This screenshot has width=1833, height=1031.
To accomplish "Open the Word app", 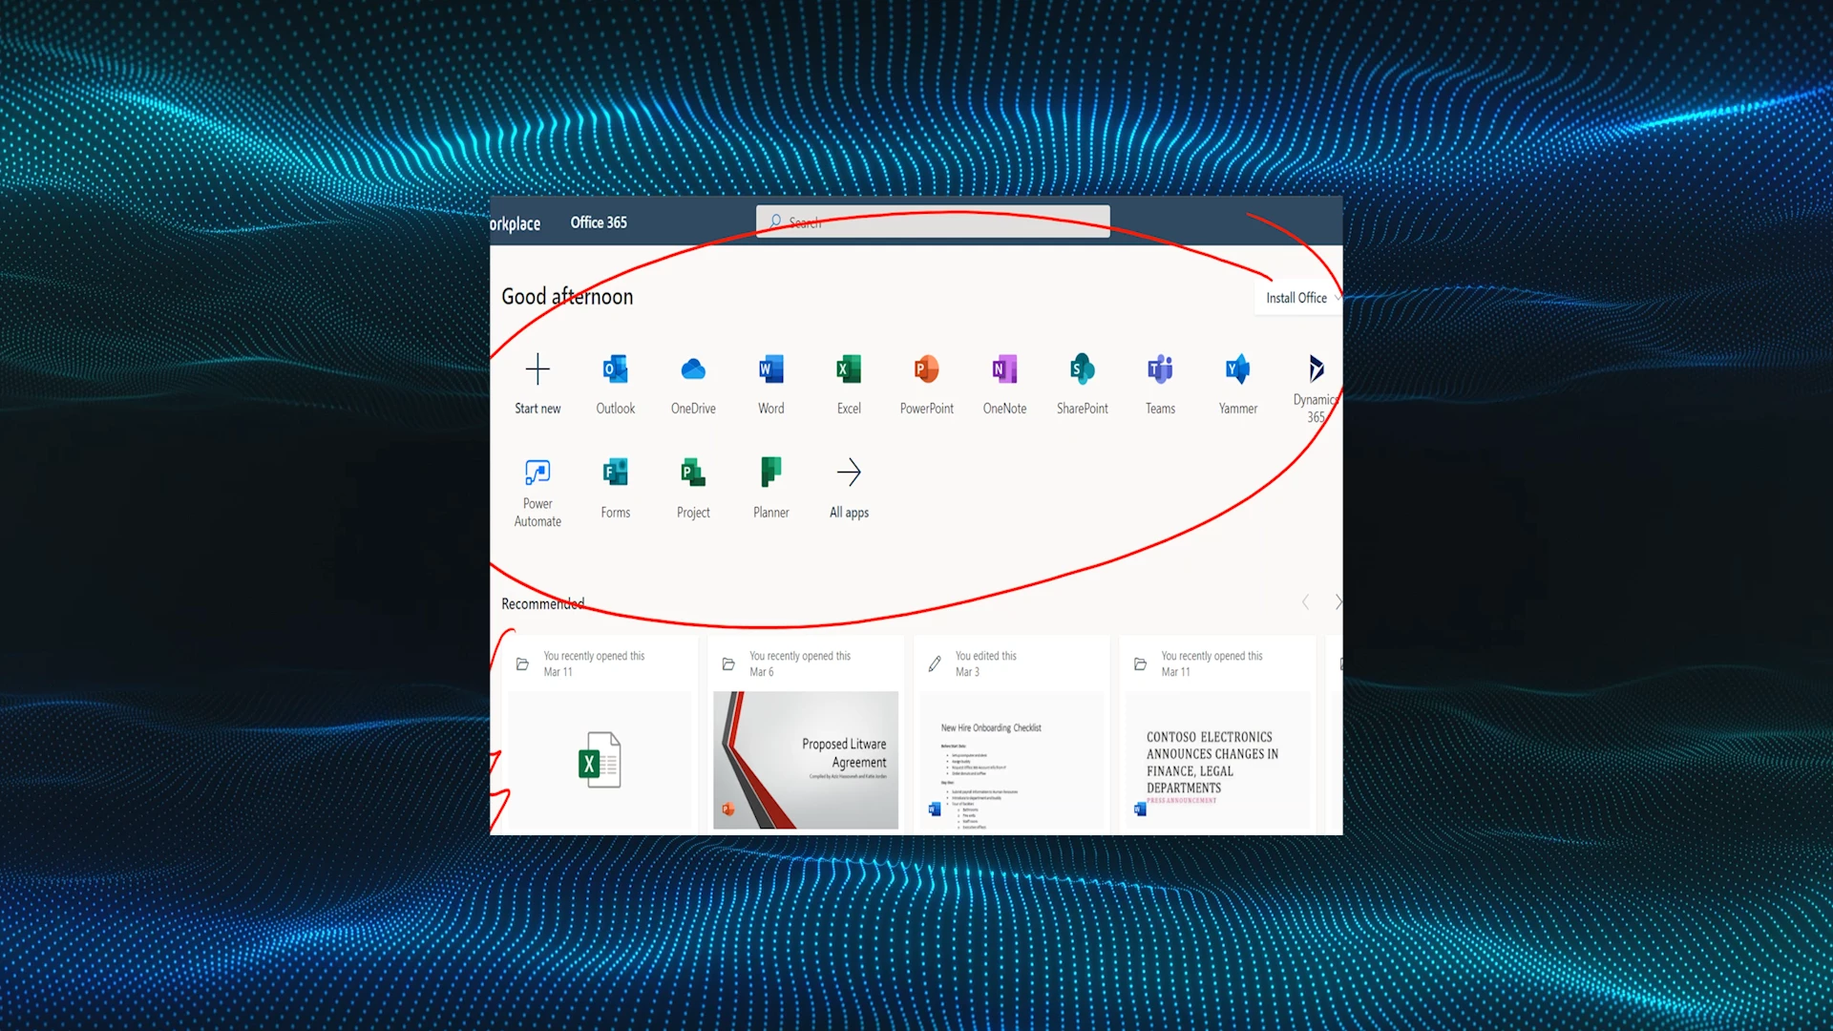I will [770, 369].
